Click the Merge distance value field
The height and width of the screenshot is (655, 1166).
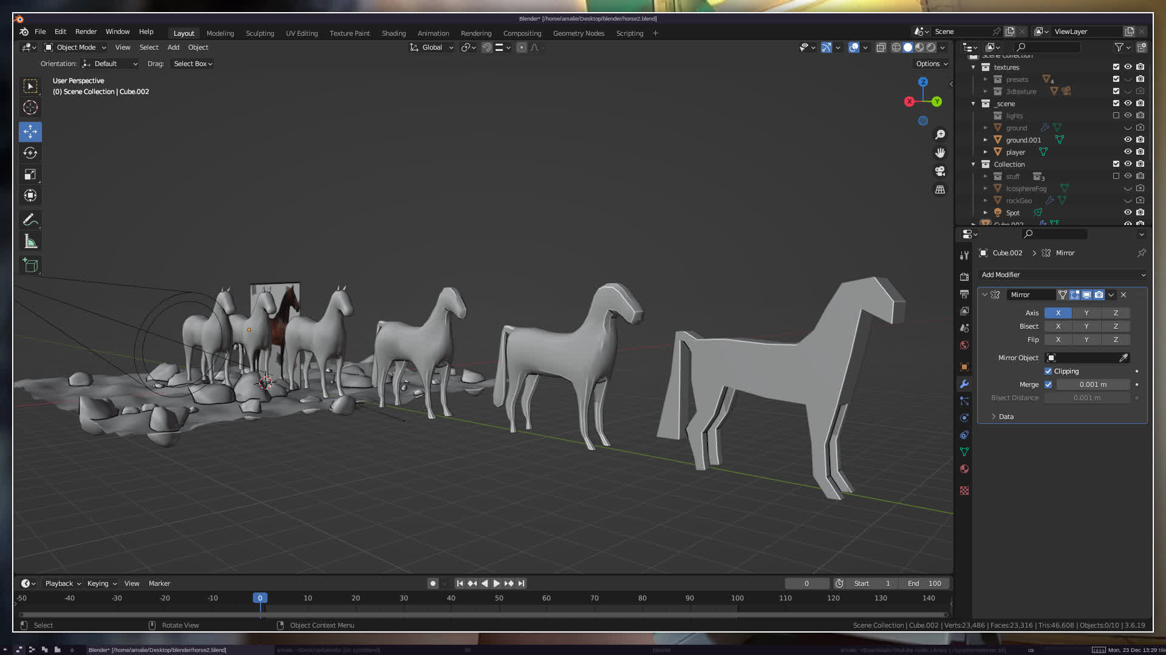pos(1093,385)
